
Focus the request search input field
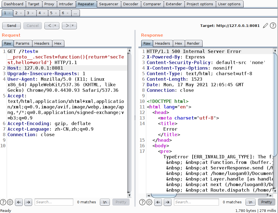54,202
